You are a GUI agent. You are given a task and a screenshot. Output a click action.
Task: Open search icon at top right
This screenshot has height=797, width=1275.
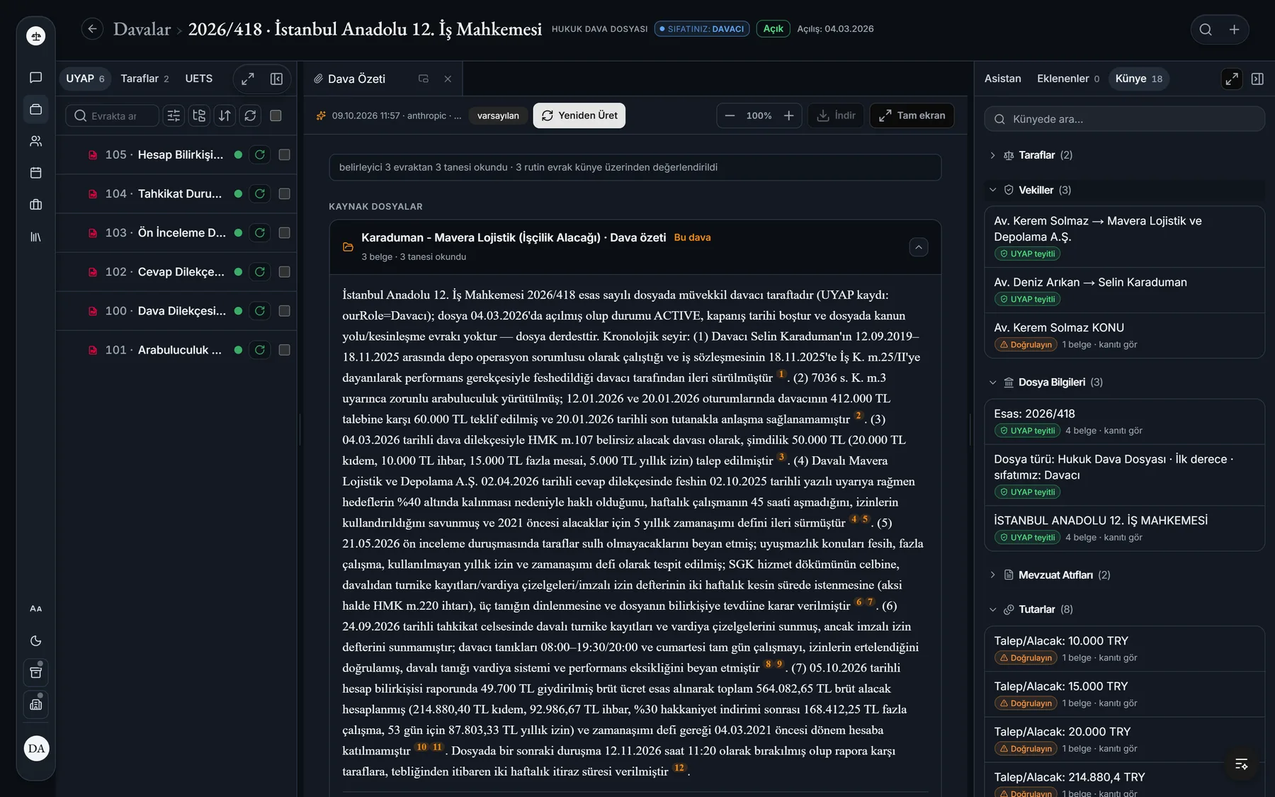point(1206,30)
